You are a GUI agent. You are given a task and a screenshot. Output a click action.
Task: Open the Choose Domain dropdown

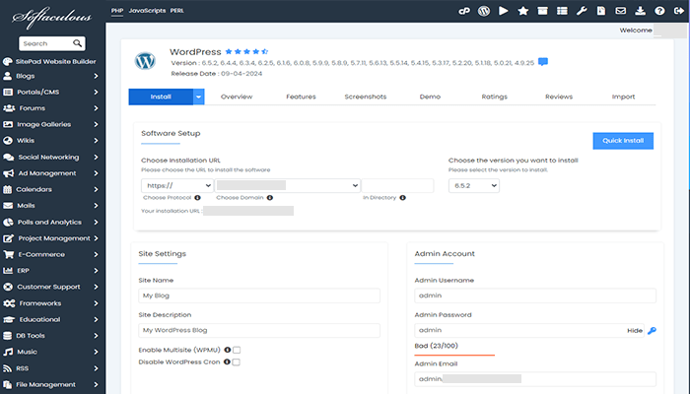[x=287, y=185]
